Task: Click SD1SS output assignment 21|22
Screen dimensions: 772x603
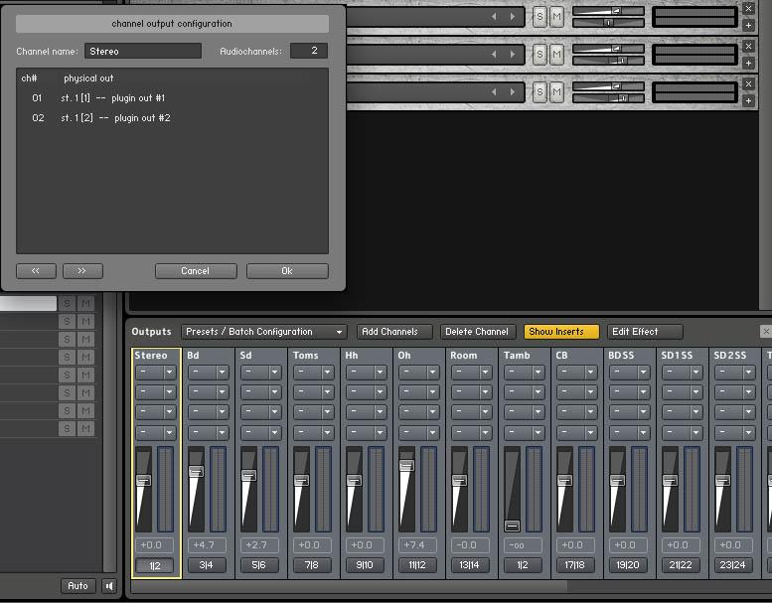Action: 681,565
